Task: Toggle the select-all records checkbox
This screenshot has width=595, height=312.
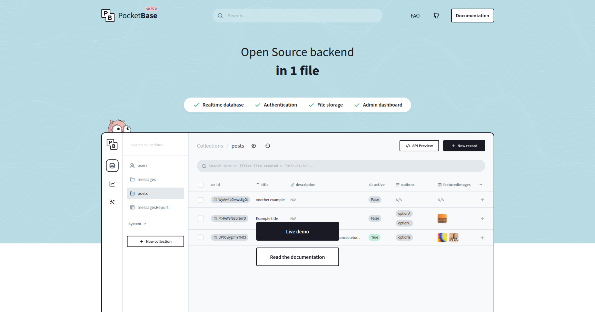Action: [x=200, y=184]
